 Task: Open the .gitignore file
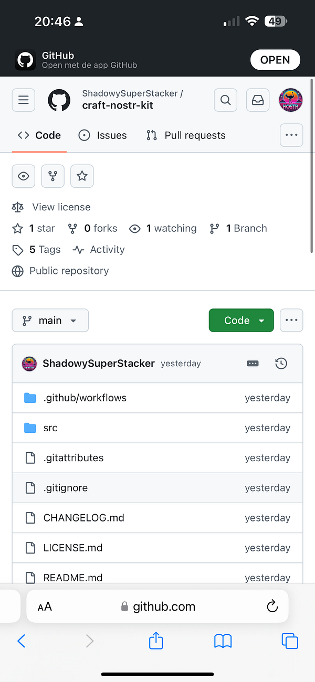point(66,488)
